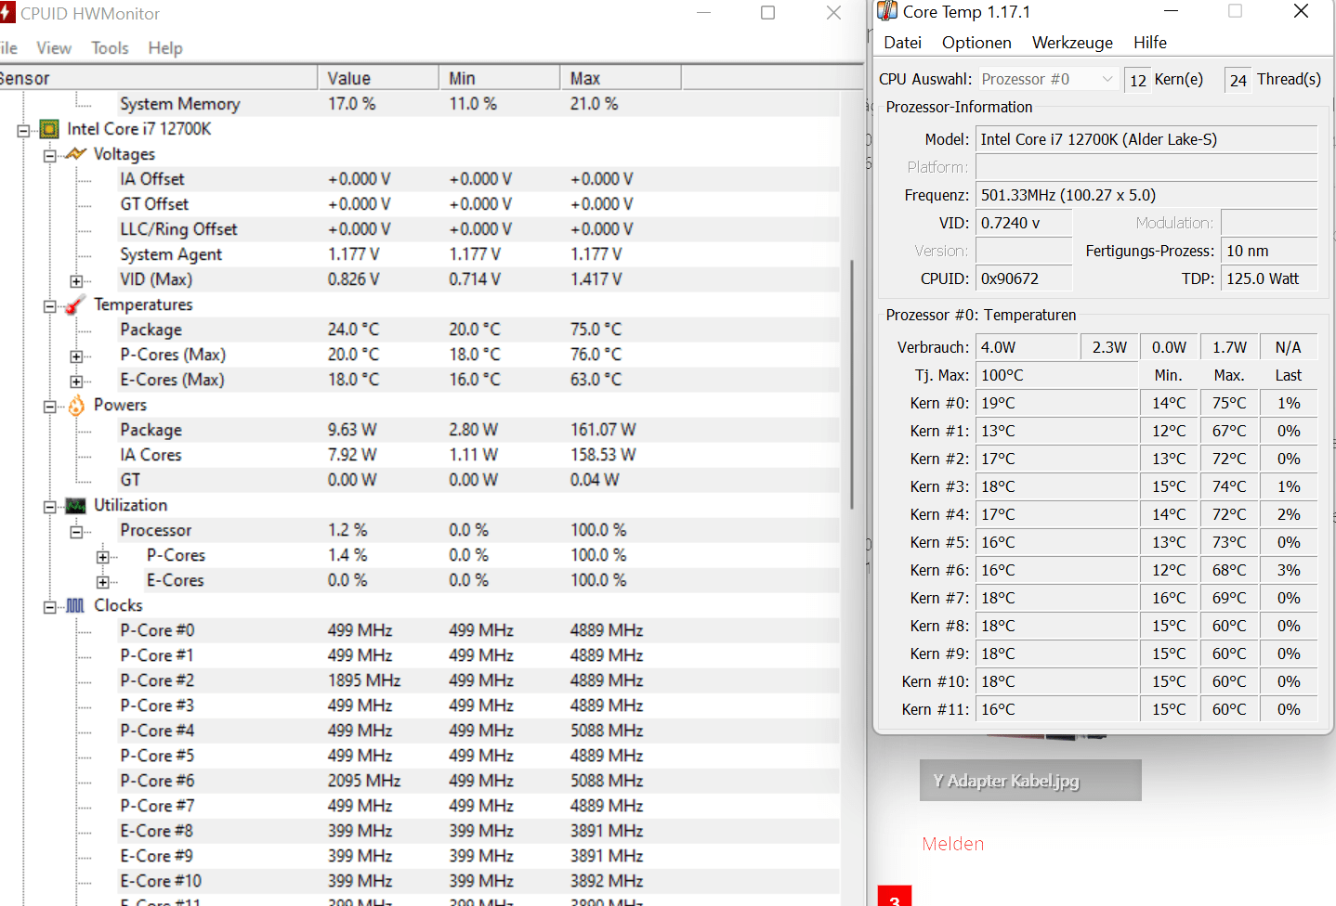Click the Core Temp app icon in title bar
The height and width of the screenshot is (906, 1336).
(x=887, y=11)
